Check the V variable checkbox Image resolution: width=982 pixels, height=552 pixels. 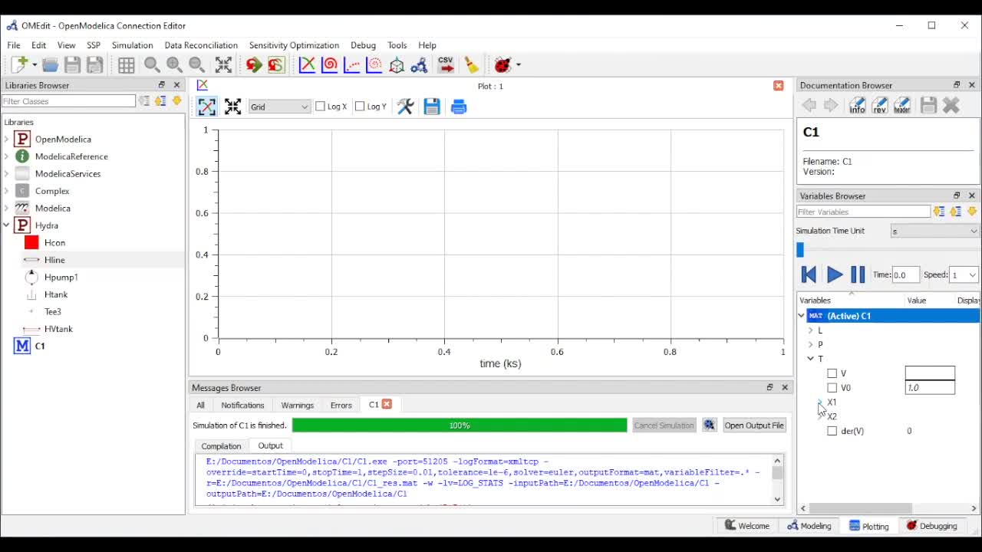pyautogui.click(x=832, y=373)
